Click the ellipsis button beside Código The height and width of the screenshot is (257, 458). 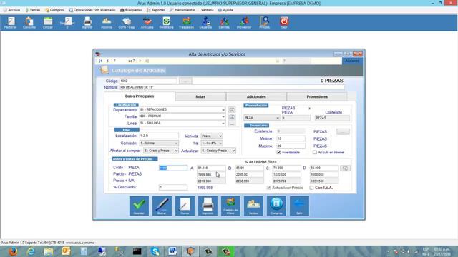pyautogui.click(x=185, y=81)
